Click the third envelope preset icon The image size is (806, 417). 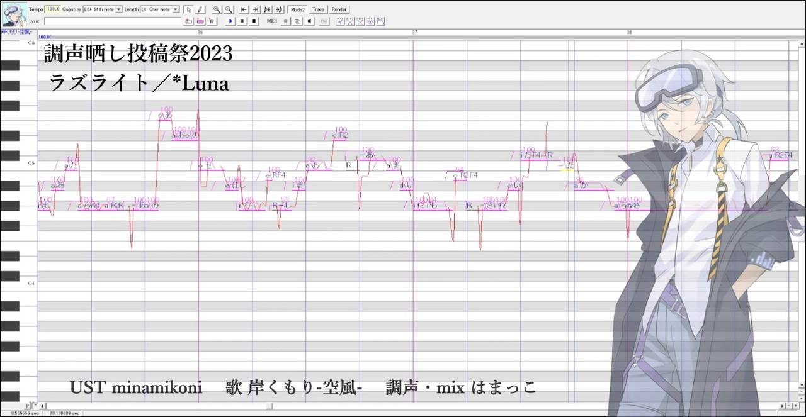click(361, 21)
